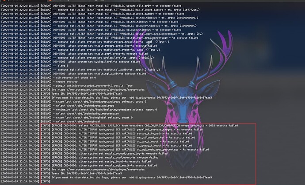Click the 15.351 ERROR ob_query_timeout line
Screen dimensions: 305x185
tap(91, 30)
